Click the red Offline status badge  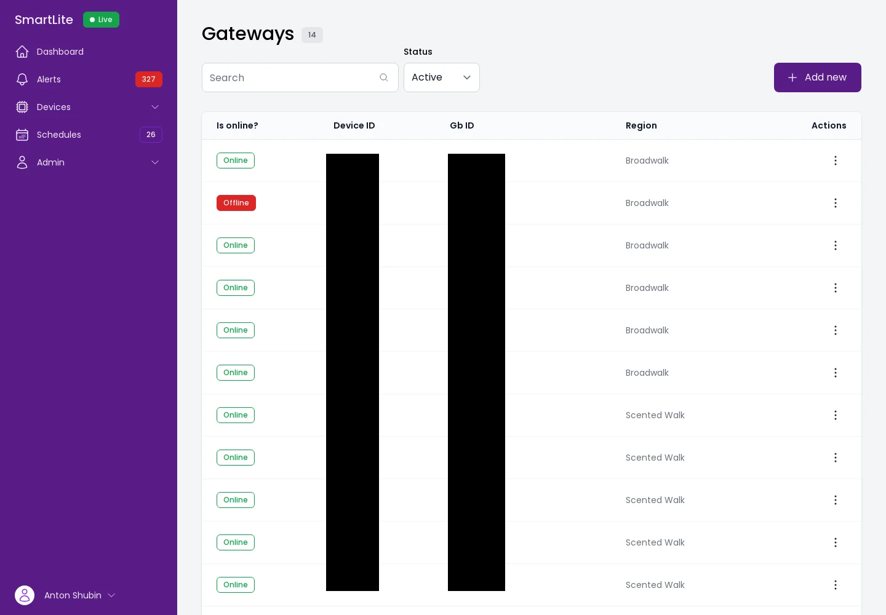tap(236, 203)
